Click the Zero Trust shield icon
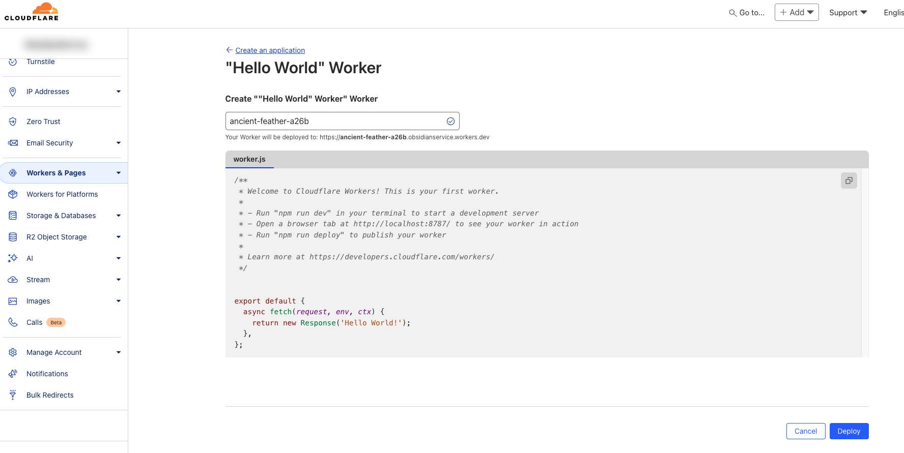The height and width of the screenshot is (453, 904). click(x=13, y=122)
